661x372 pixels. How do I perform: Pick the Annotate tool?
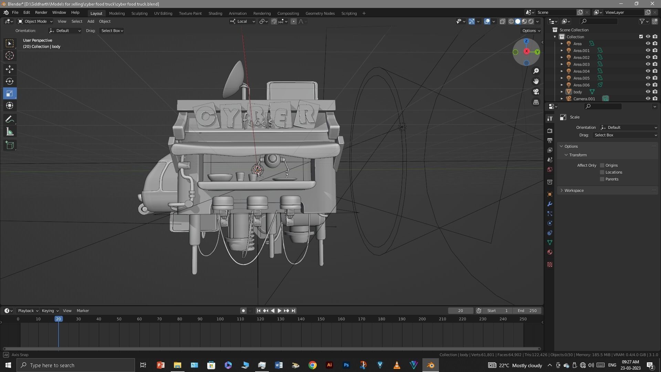pyautogui.click(x=10, y=120)
